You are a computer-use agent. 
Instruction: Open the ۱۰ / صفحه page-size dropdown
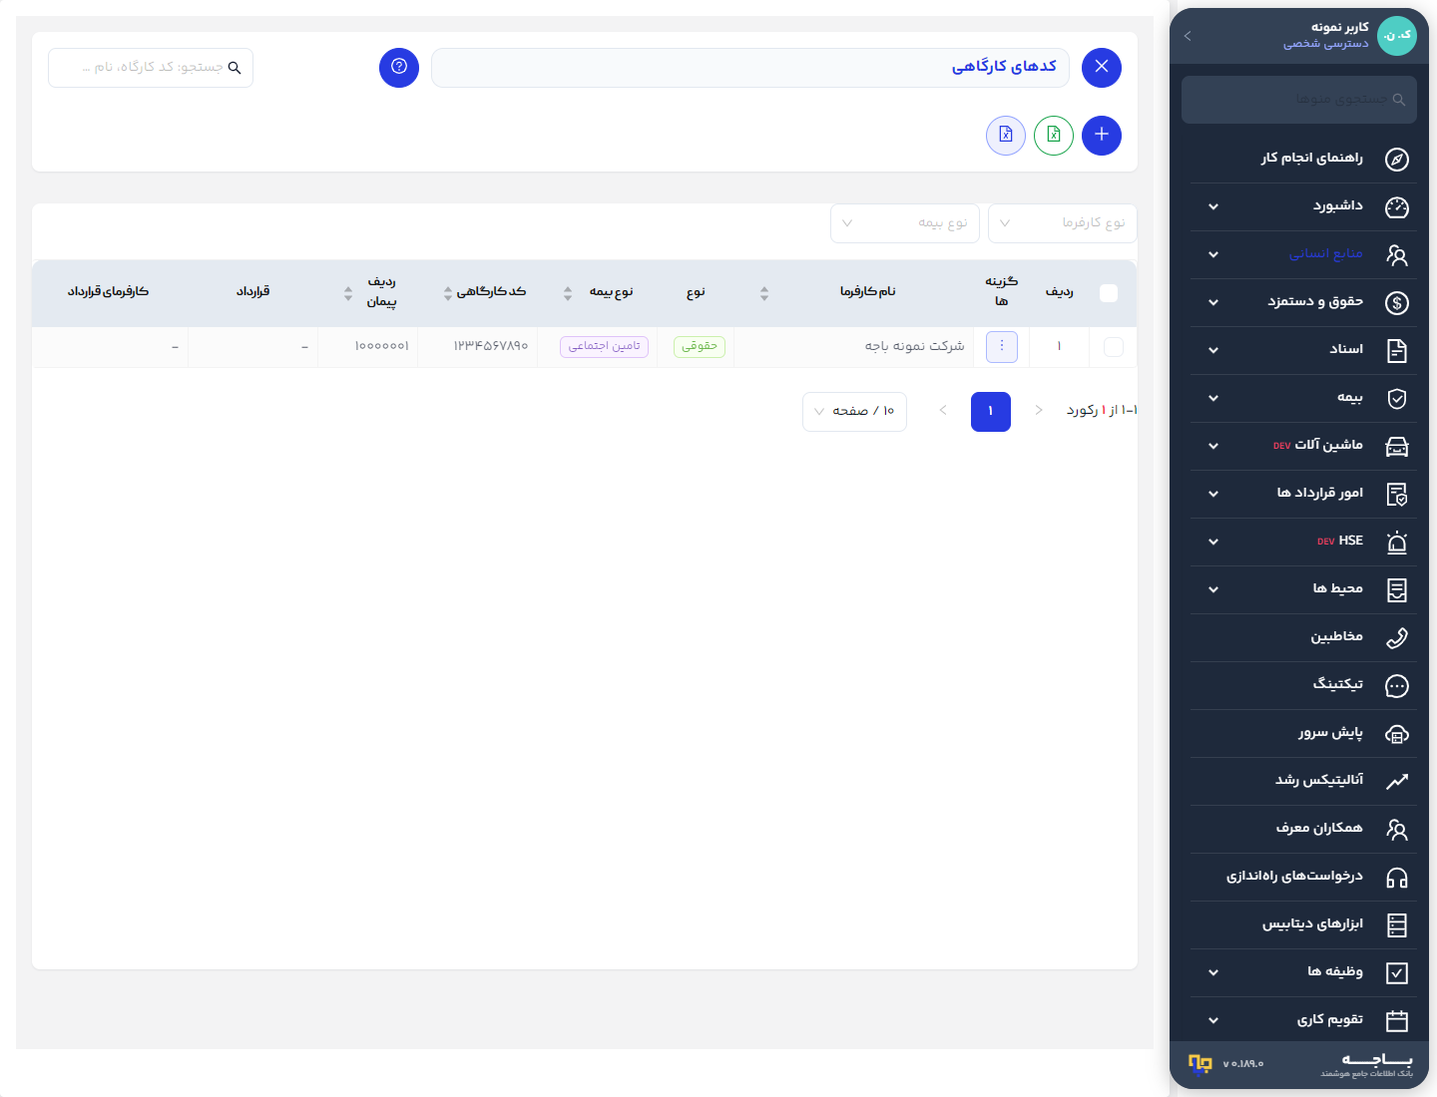pos(854,411)
